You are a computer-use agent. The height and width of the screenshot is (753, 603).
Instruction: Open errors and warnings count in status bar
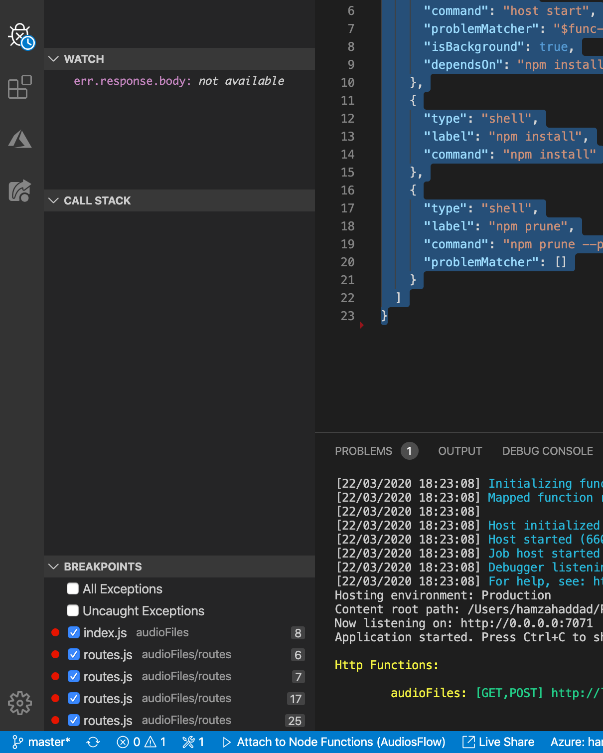(x=141, y=742)
